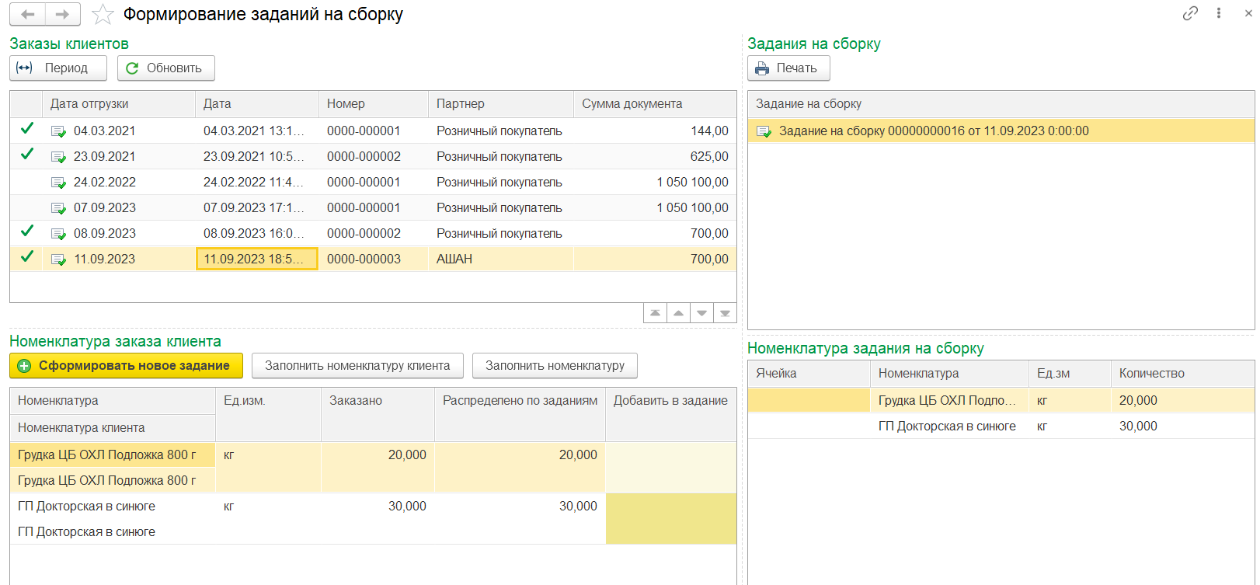
Task: Refresh orders with Обновить button
Action: tap(165, 68)
